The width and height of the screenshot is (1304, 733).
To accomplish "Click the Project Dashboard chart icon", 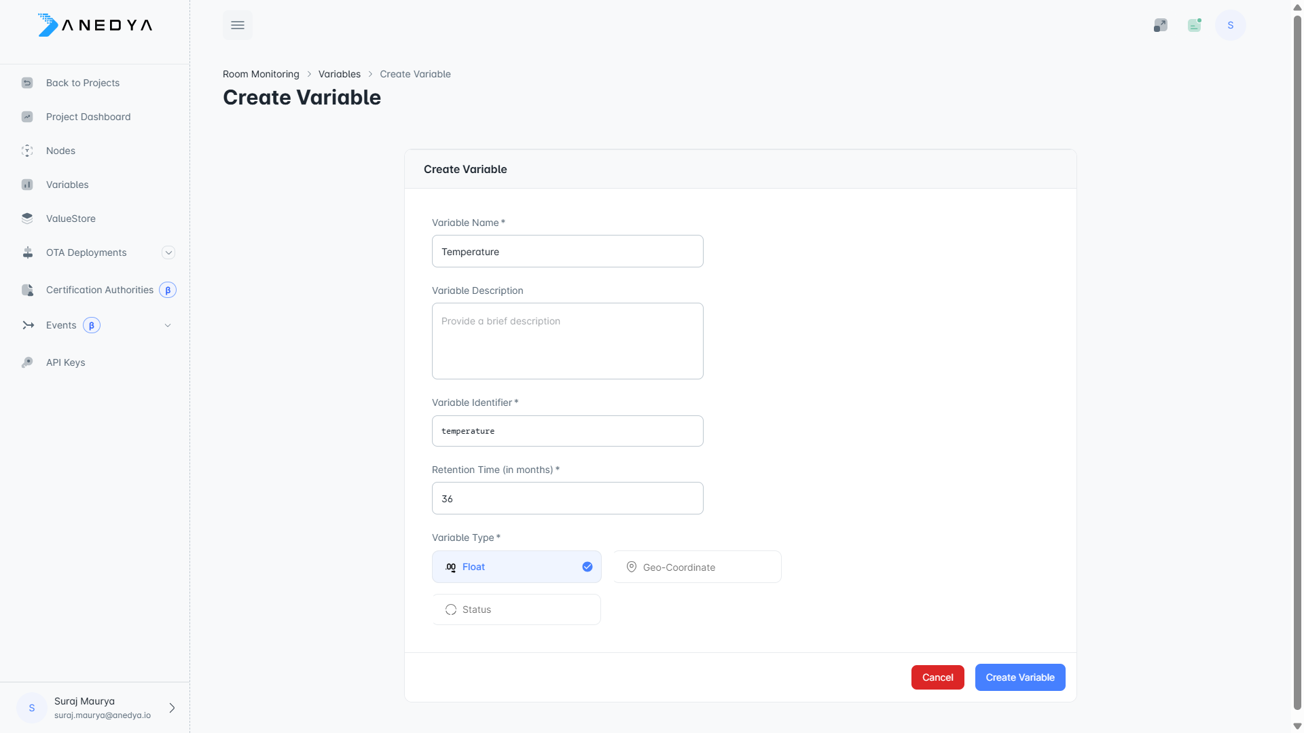I will click(27, 117).
